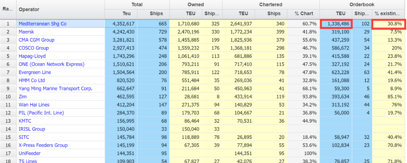Screen dimensions: 407x163
Task: Select the COSCO Group link
Action: click(34, 48)
